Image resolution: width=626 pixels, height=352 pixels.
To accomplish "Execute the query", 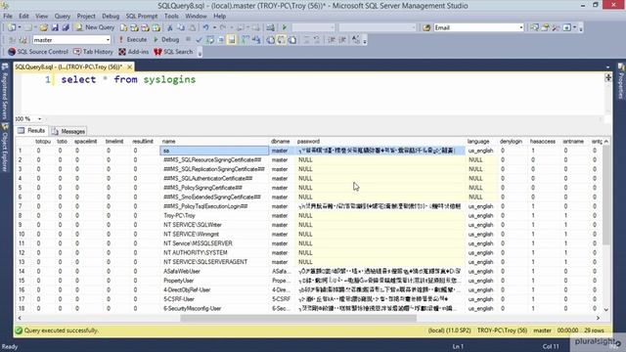I will (x=133, y=39).
